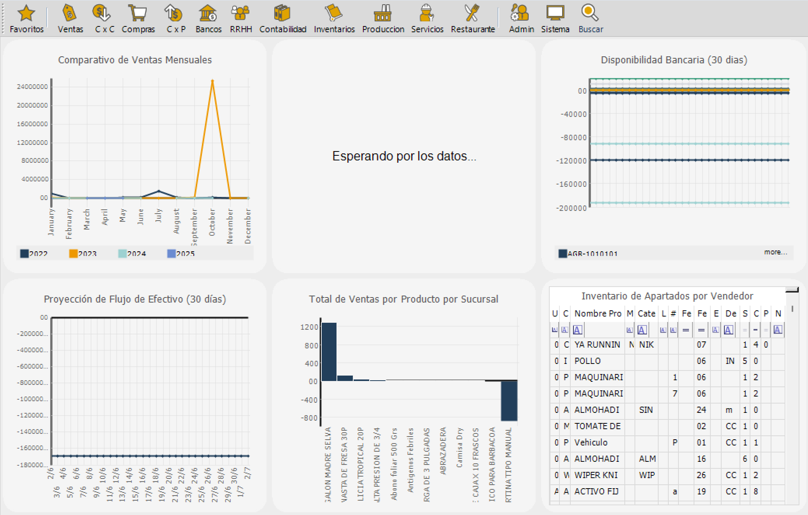Image resolution: width=808 pixels, height=515 pixels.
Task: Click the 2024 legend color swatch
Action: click(123, 253)
